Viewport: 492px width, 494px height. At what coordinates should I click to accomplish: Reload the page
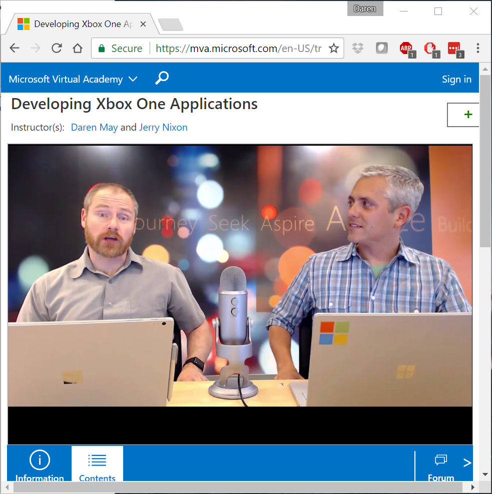click(x=57, y=48)
